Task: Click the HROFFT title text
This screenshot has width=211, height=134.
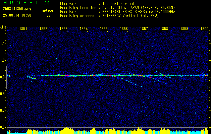Action: pos(21,3)
